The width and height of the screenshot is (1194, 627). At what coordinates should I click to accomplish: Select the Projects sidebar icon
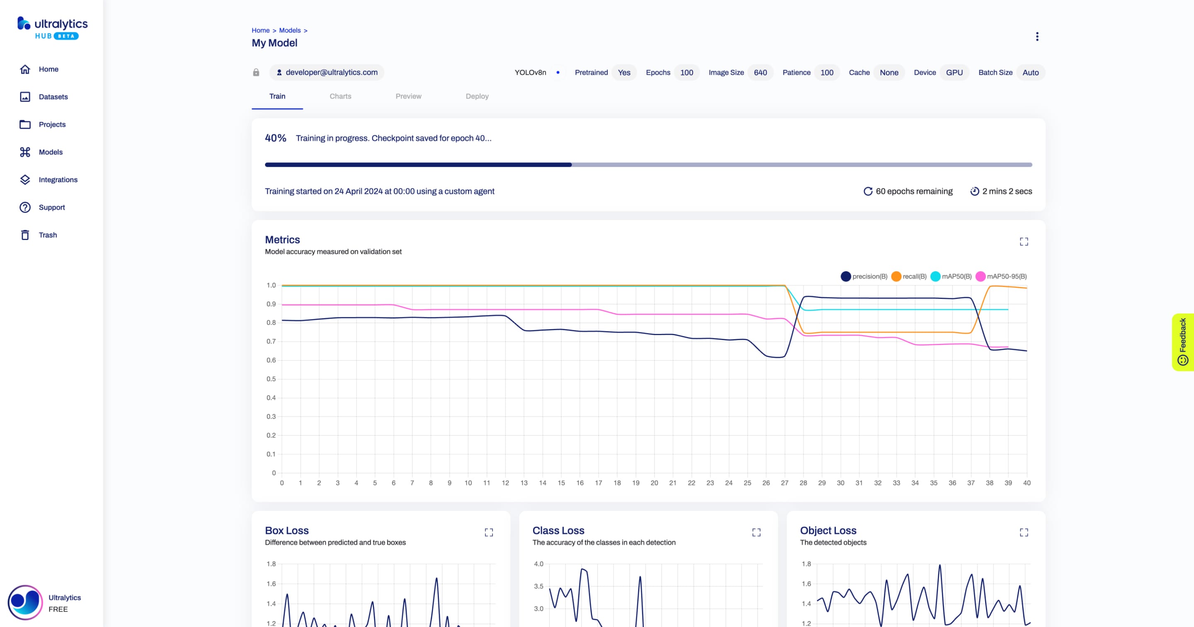24,124
